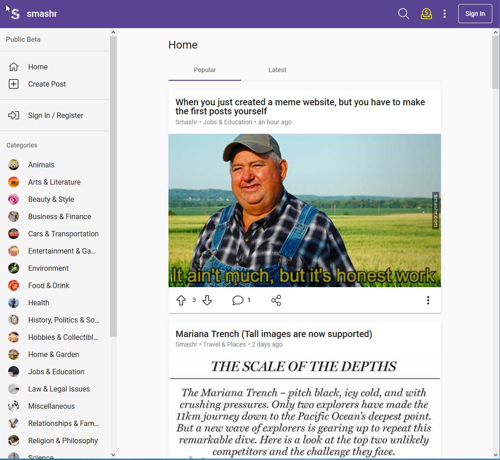
Task: Open the Sign In / Register link
Action: point(56,115)
